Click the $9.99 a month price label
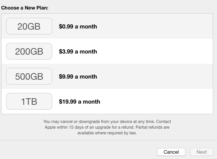 pos(78,77)
